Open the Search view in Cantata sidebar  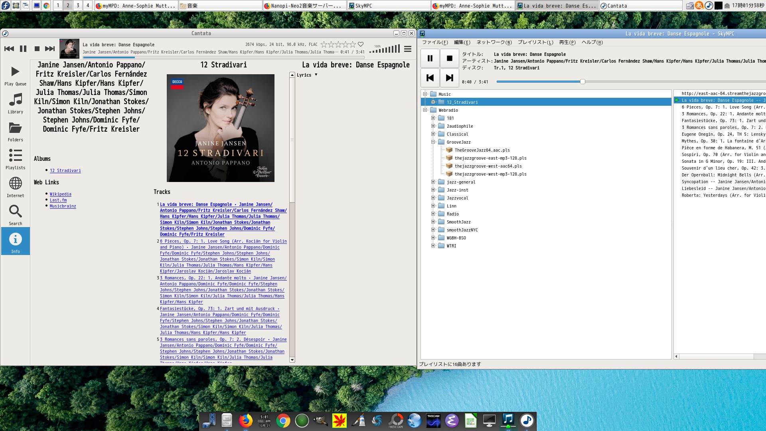[x=15, y=215]
